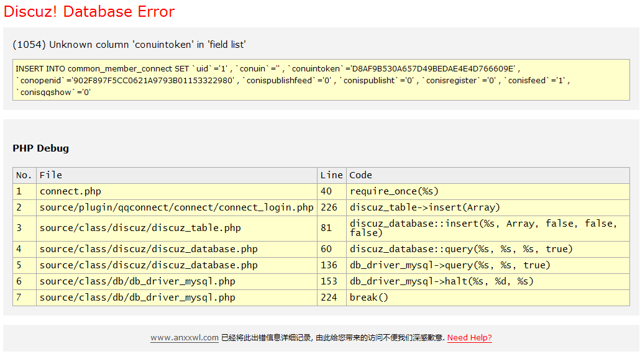Click the Need Help? link
The width and height of the screenshot is (640, 354).
pyautogui.click(x=469, y=338)
